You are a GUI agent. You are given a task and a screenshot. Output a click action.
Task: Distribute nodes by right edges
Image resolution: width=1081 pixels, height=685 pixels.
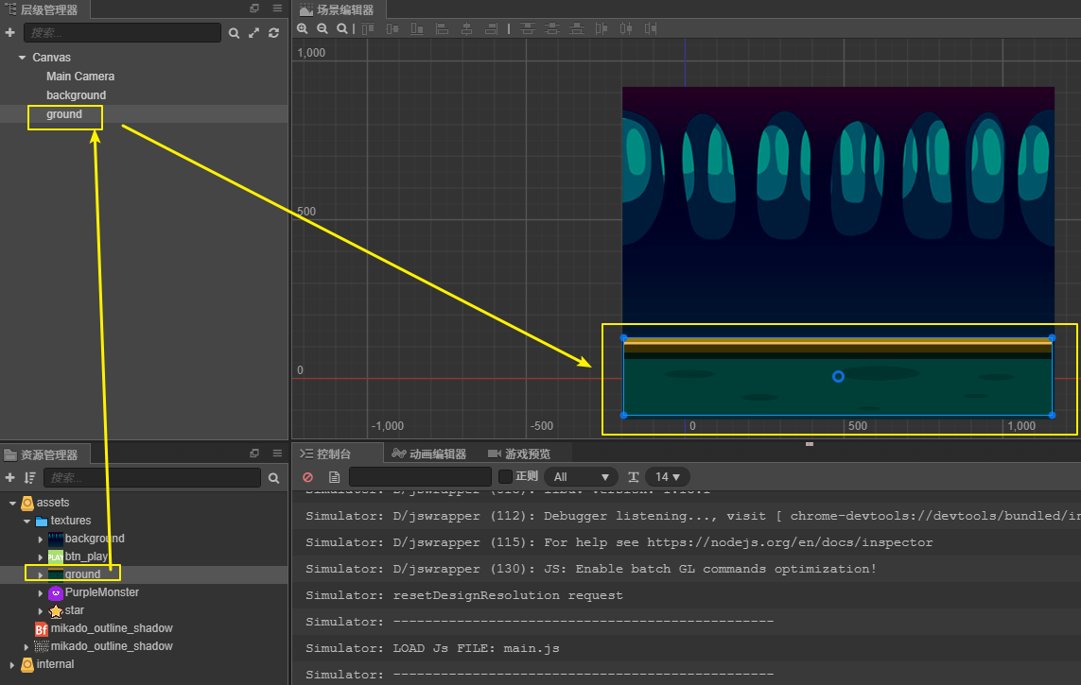[x=650, y=28]
